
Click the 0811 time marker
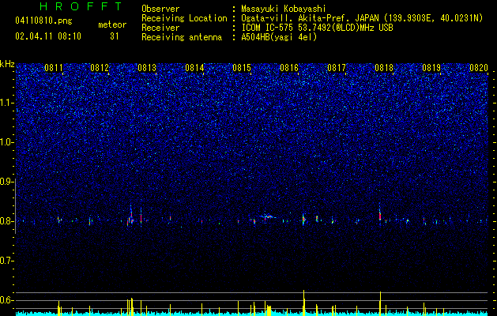click(x=54, y=68)
